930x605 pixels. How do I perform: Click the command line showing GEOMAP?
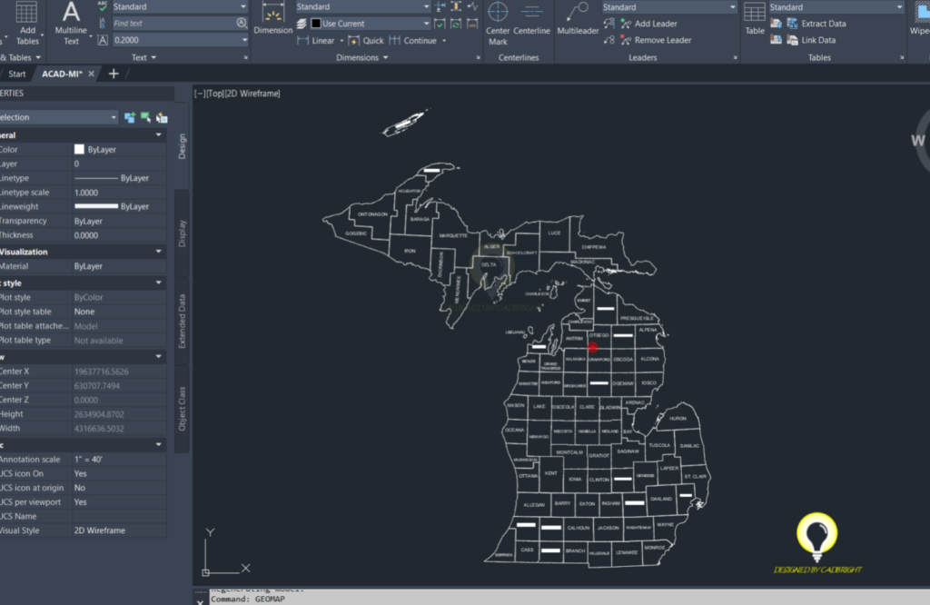click(569, 599)
